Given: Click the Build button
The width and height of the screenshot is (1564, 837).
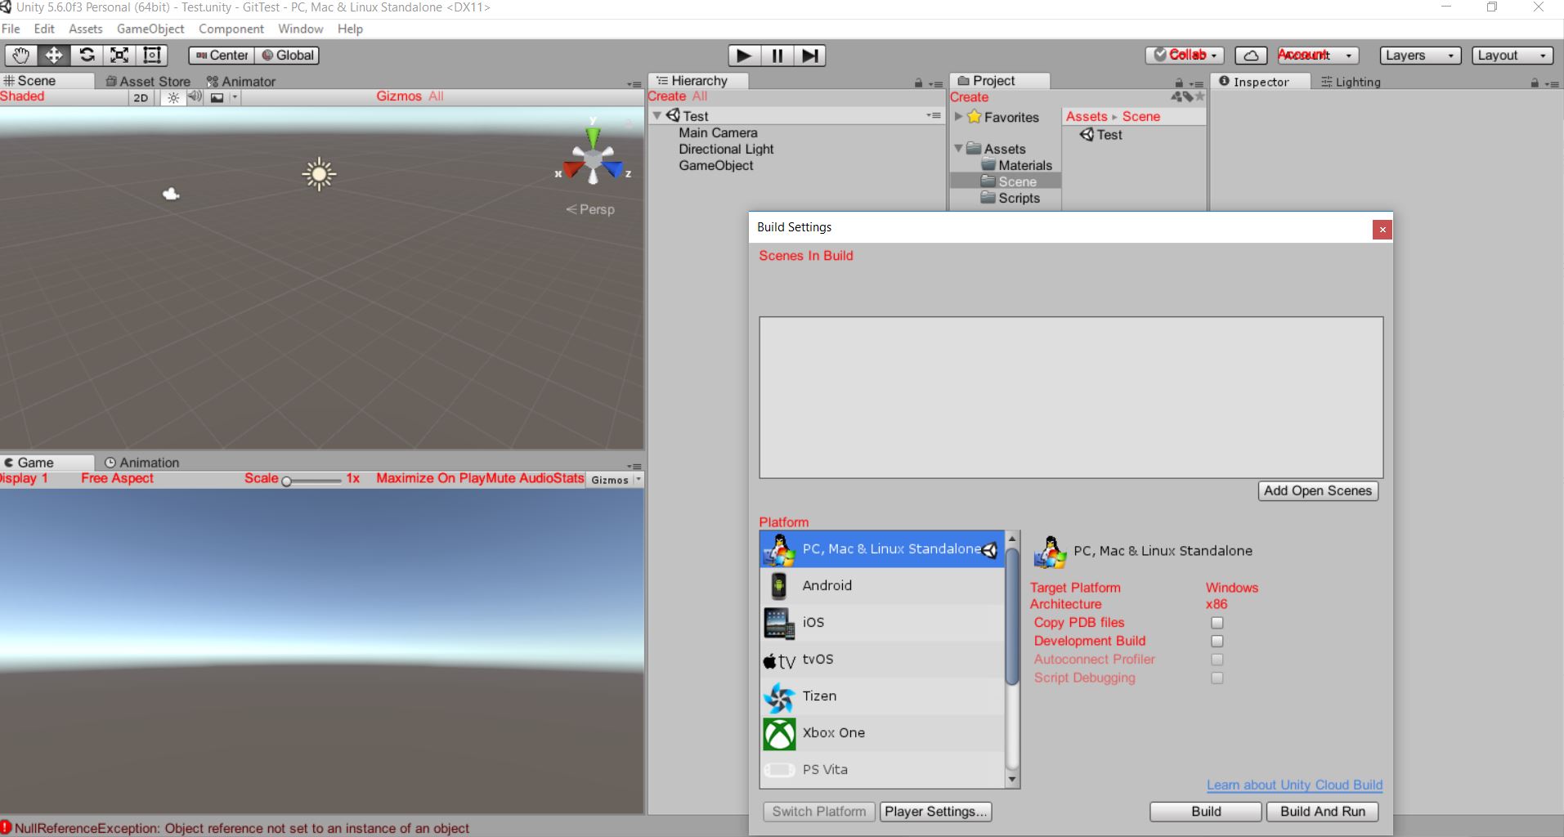Looking at the screenshot, I should click(x=1206, y=812).
